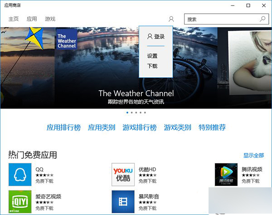Click the 优酷HD app title
Viewport: 272px width, 215px height.
[x=147, y=169]
